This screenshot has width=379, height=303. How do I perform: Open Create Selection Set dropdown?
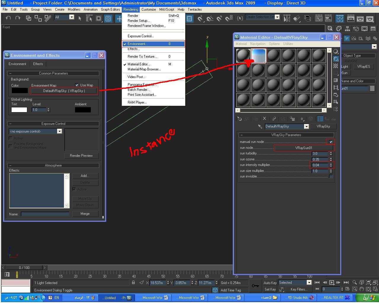pos(277,17)
